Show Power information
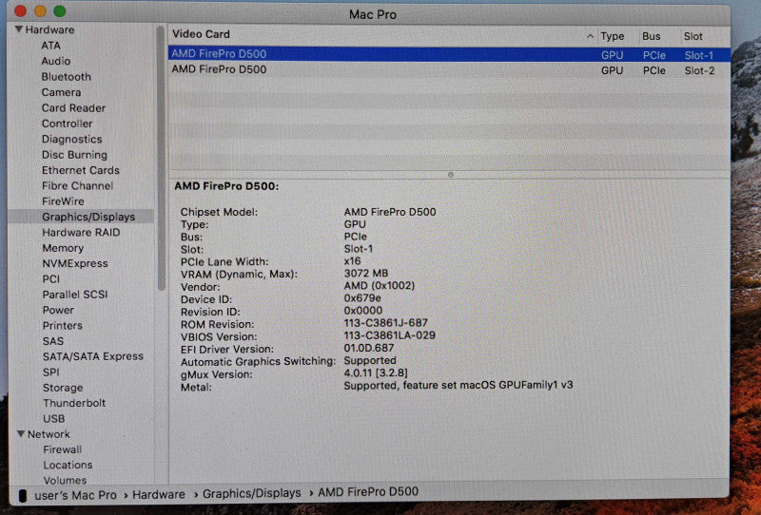Screen dimensions: 761x515 pos(58,310)
